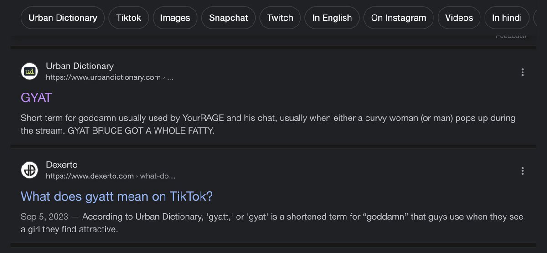Image resolution: width=547 pixels, height=253 pixels.
Task: Filter results by Videos
Action: click(459, 18)
